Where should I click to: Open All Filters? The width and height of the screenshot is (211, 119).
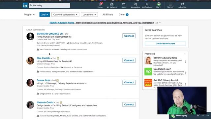[108, 15]
